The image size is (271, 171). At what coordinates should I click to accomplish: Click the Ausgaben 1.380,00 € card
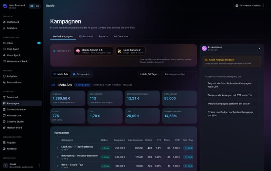pyautogui.click(x=68, y=98)
